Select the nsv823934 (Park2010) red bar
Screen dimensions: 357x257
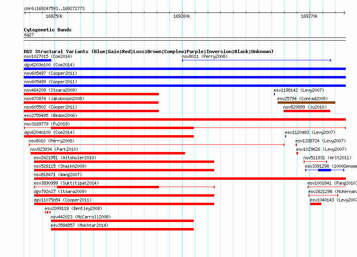coord(108,153)
